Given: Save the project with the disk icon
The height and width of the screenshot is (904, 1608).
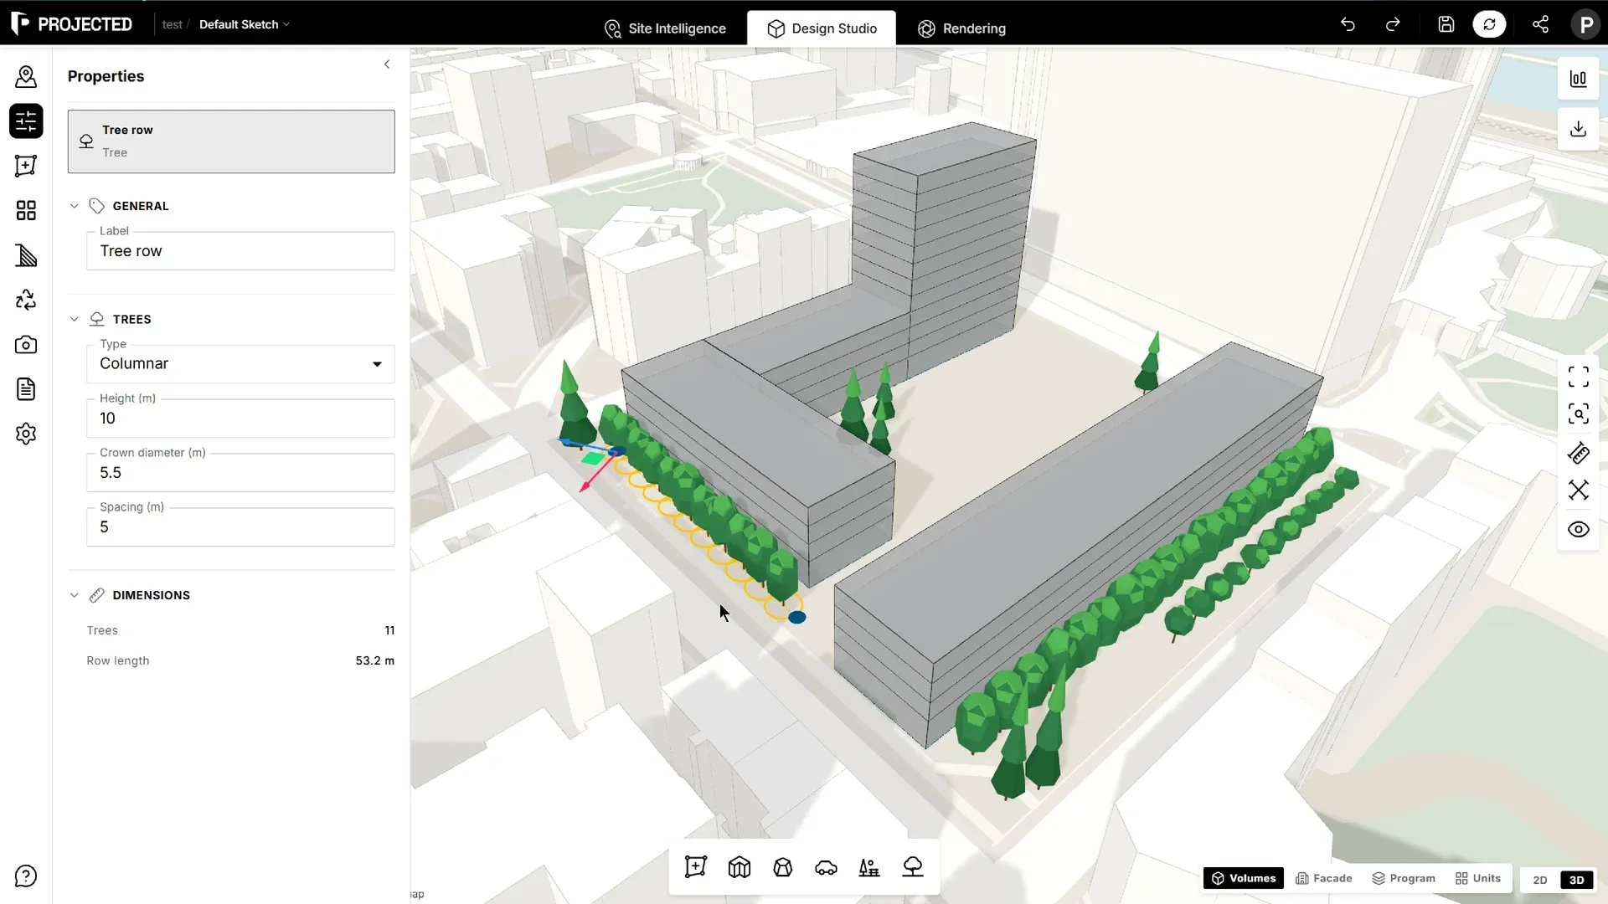Looking at the screenshot, I should (1446, 24).
